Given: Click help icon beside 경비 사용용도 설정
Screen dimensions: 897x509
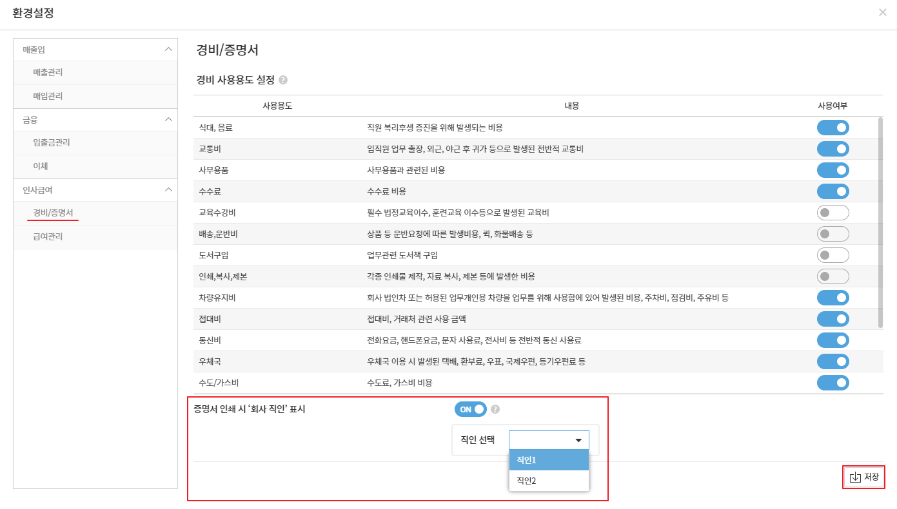Looking at the screenshot, I should [283, 81].
